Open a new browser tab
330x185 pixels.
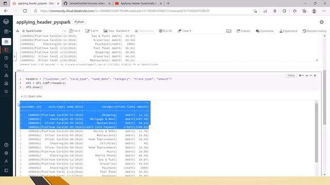pyautogui.click(x=168, y=4)
